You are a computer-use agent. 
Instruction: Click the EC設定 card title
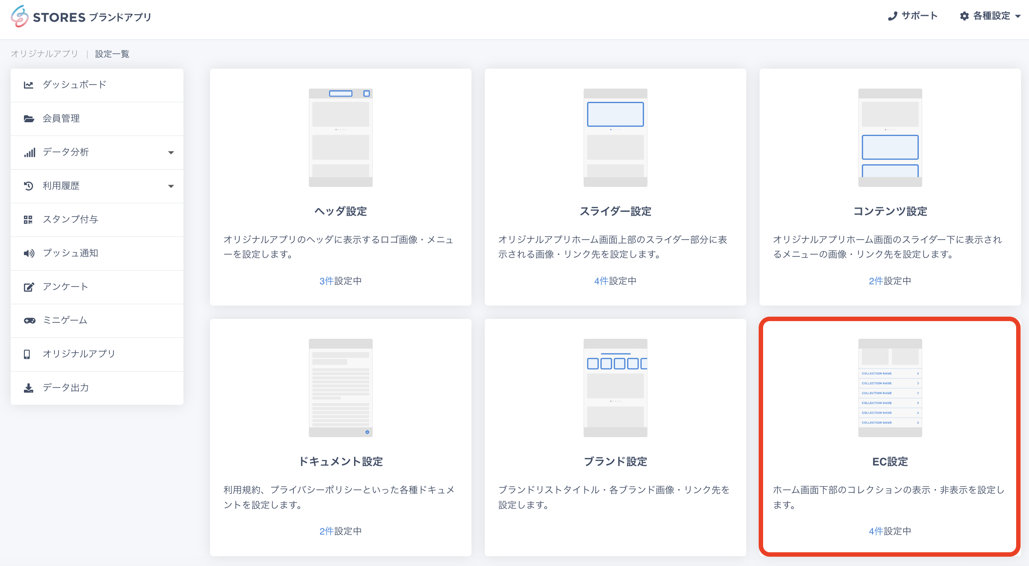pos(890,461)
